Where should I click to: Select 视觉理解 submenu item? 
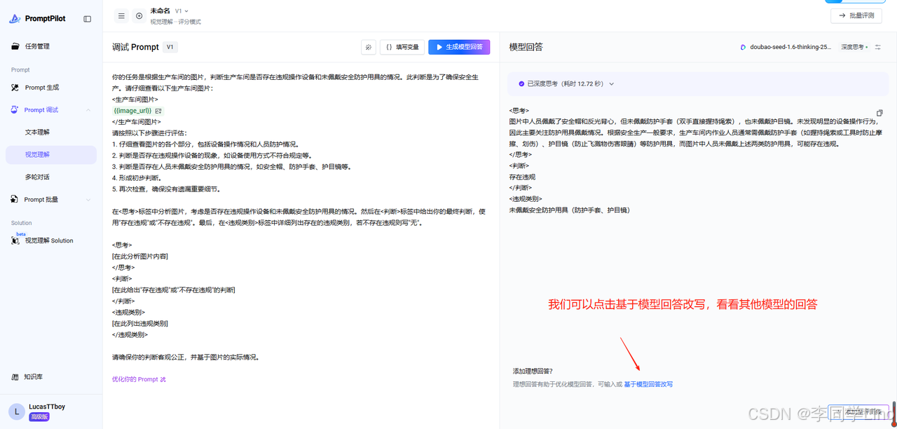(51, 154)
